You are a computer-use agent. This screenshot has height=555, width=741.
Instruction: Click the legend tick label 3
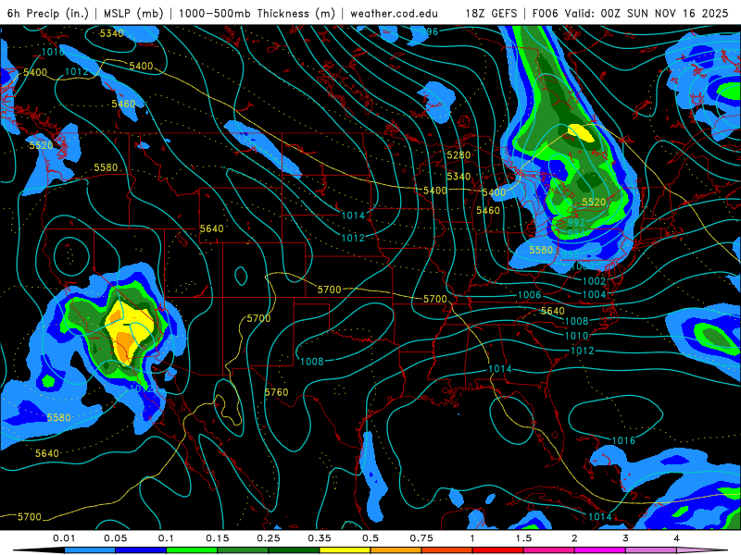click(x=626, y=538)
